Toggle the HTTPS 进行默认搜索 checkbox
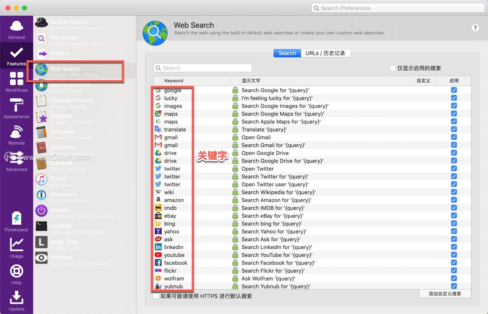This screenshot has width=488, height=314. coord(156,296)
